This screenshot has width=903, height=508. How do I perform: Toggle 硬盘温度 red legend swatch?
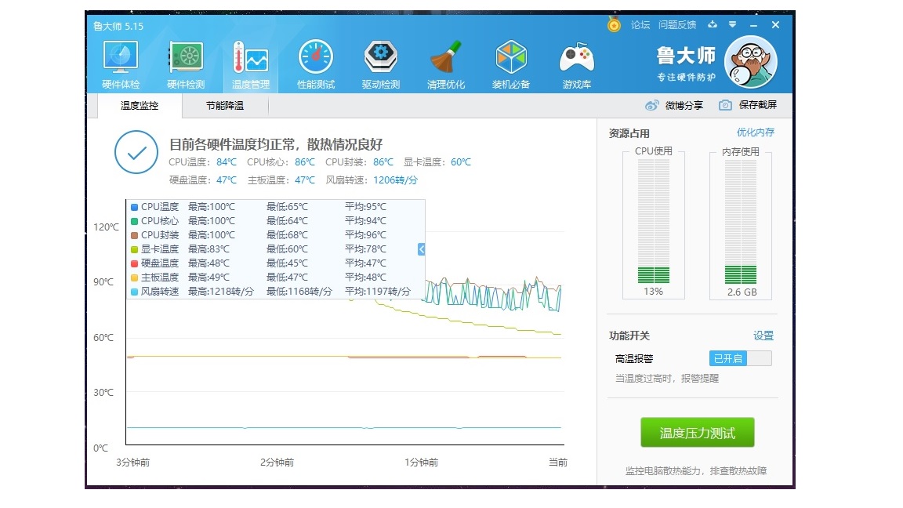coord(134,263)
